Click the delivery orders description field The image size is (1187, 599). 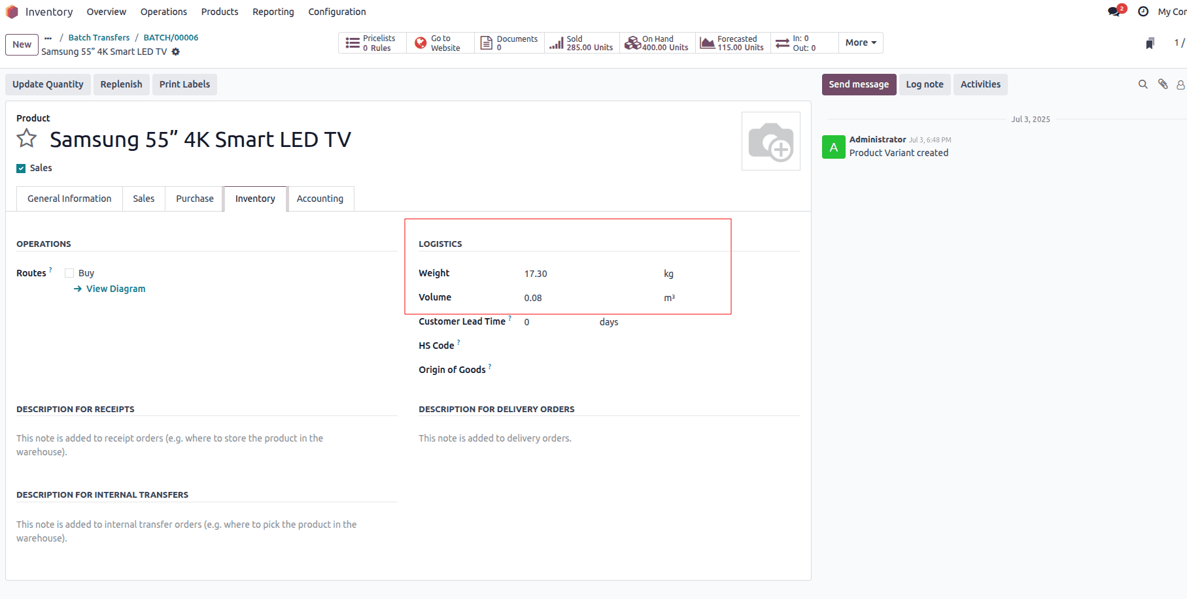click(610, 438)
